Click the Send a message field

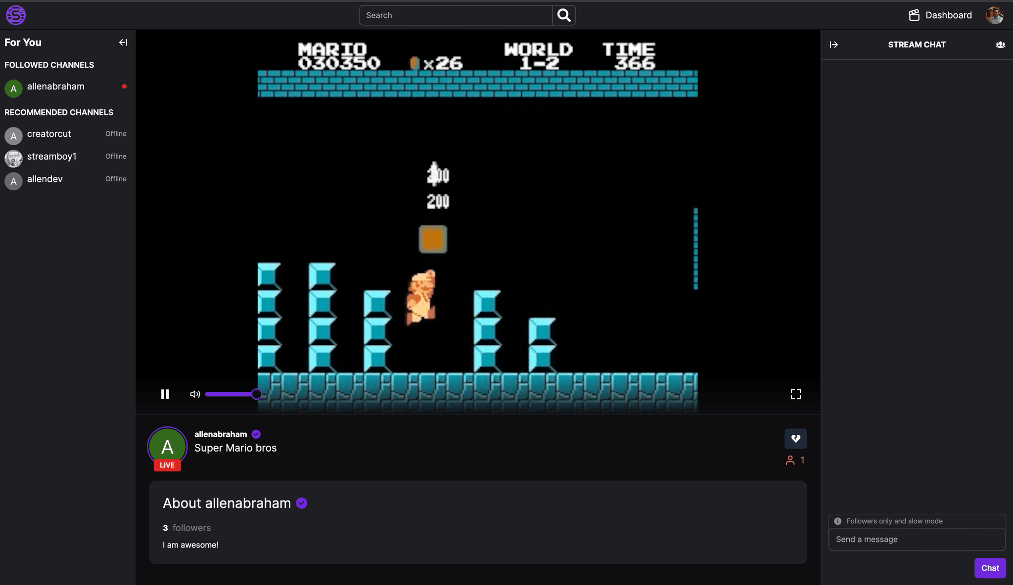916,539
